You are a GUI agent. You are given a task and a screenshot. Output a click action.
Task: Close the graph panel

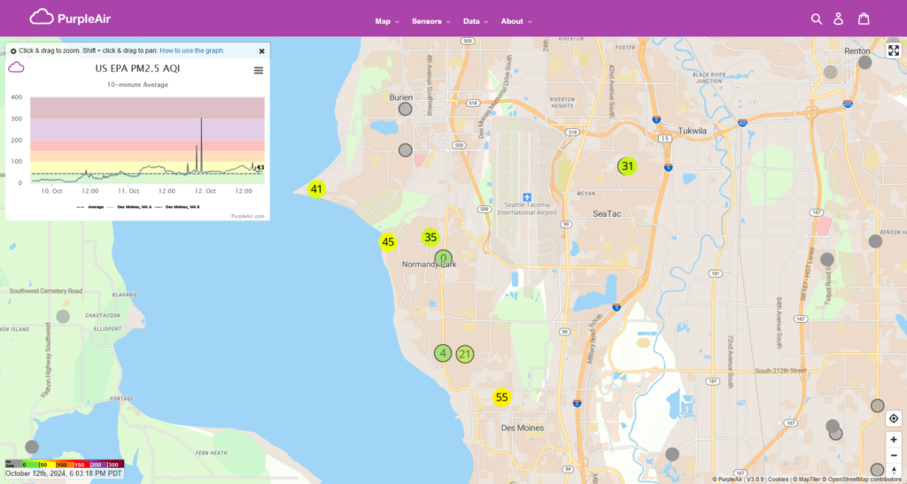[261, 51]
